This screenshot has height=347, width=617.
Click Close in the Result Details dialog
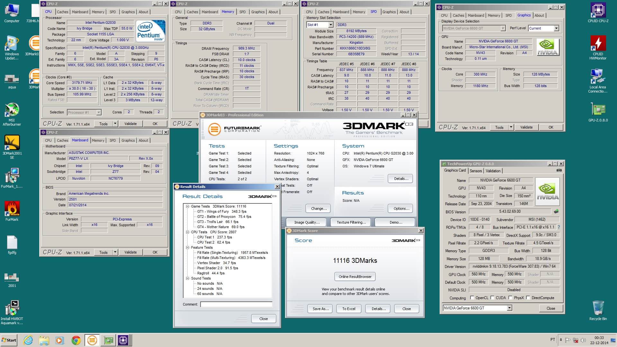264,319
